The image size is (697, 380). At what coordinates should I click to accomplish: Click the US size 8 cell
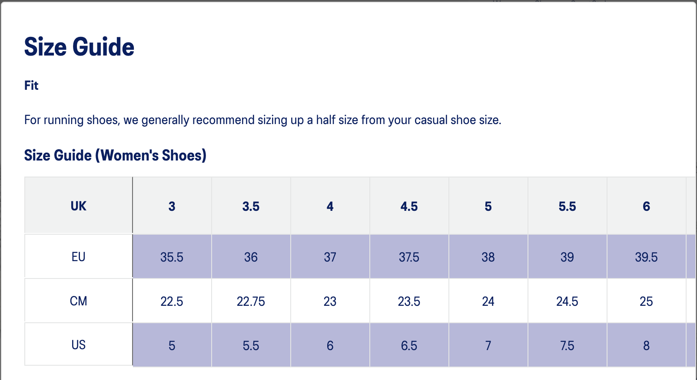[x=646, y=346]
